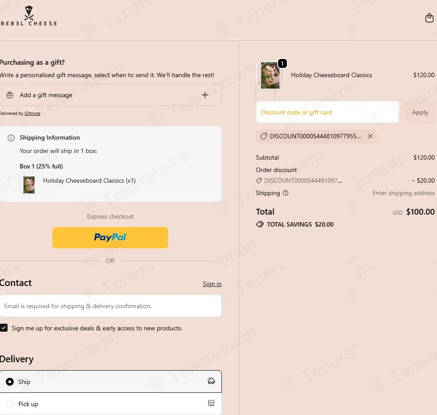This screenshot has width=437, height=415.
Task: Click the Box 1 (25% full) text
Action: pyautogui.click(x=41, y=166)
